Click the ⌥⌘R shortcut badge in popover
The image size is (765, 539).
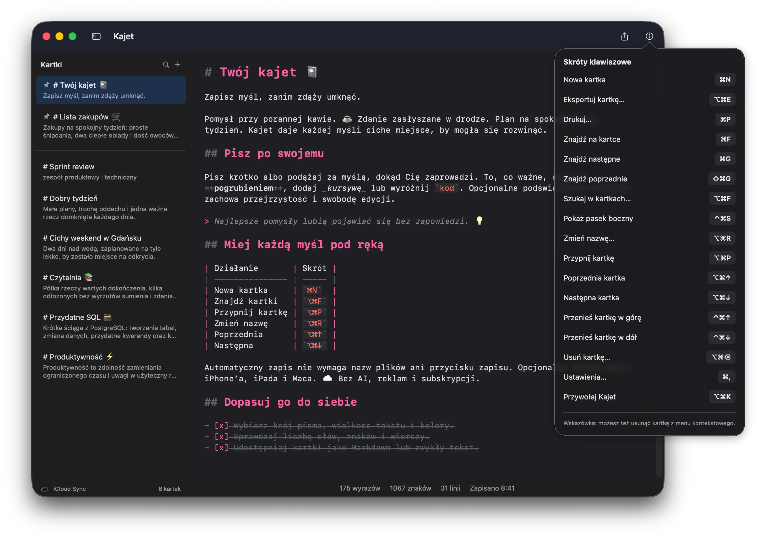[722, 238]
